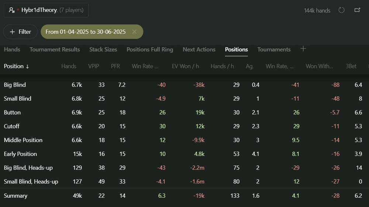This screenshot has height=207, width=369.
Task: Remove the date range filter with X
Action: click(134, 32)
